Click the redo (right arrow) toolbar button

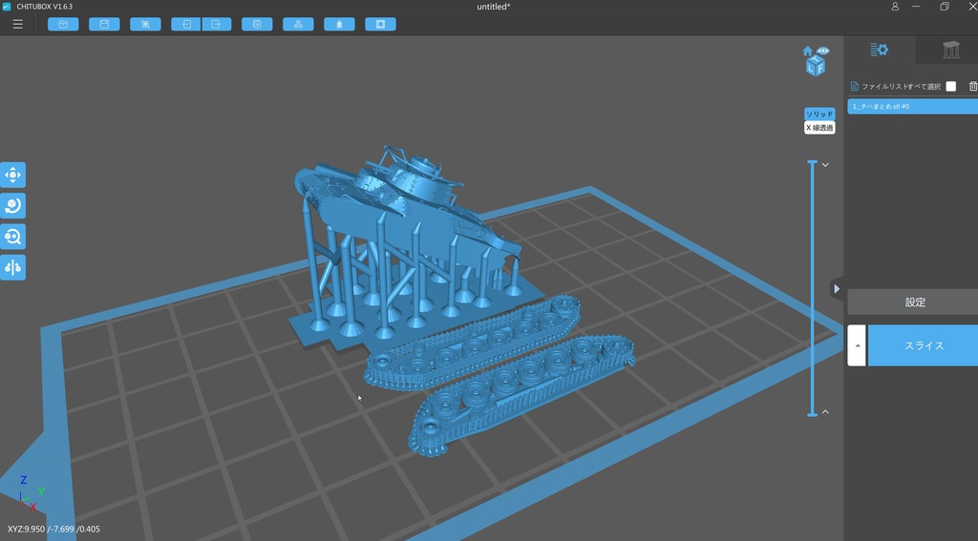[x=217, y=24]
